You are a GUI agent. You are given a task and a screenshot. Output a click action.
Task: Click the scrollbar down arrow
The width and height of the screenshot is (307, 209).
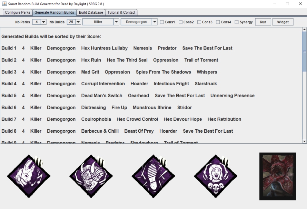click(304, 141)
